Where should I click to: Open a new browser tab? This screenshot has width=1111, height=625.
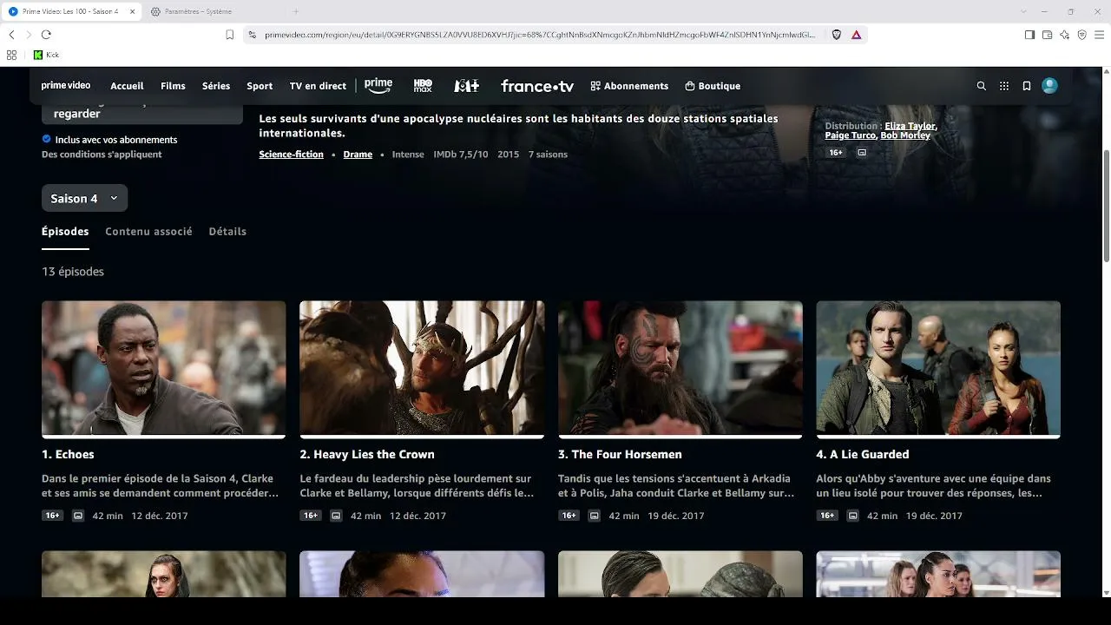point(295,11)
